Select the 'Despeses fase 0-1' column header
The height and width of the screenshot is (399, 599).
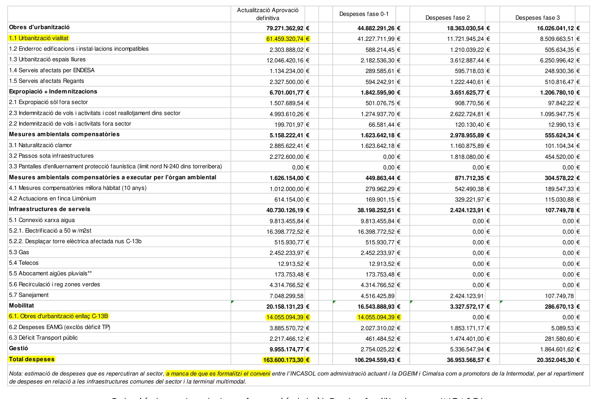point(364,14)
